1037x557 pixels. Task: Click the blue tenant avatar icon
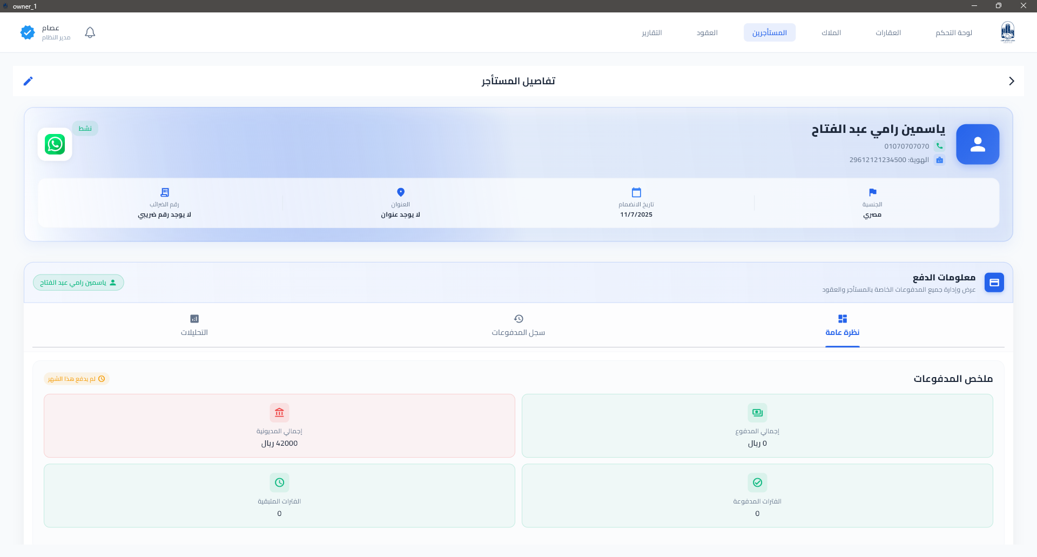click(x=978, y=144)
